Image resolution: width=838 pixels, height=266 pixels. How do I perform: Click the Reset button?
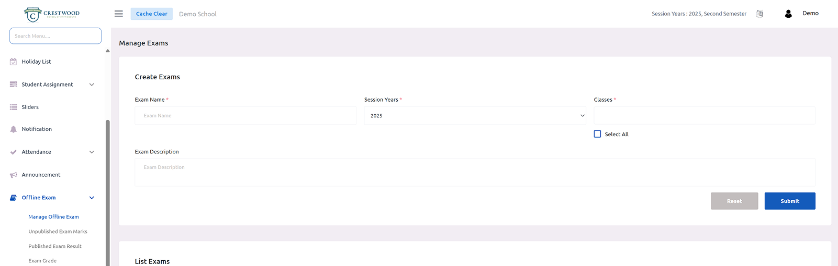(x=734, y=201)
